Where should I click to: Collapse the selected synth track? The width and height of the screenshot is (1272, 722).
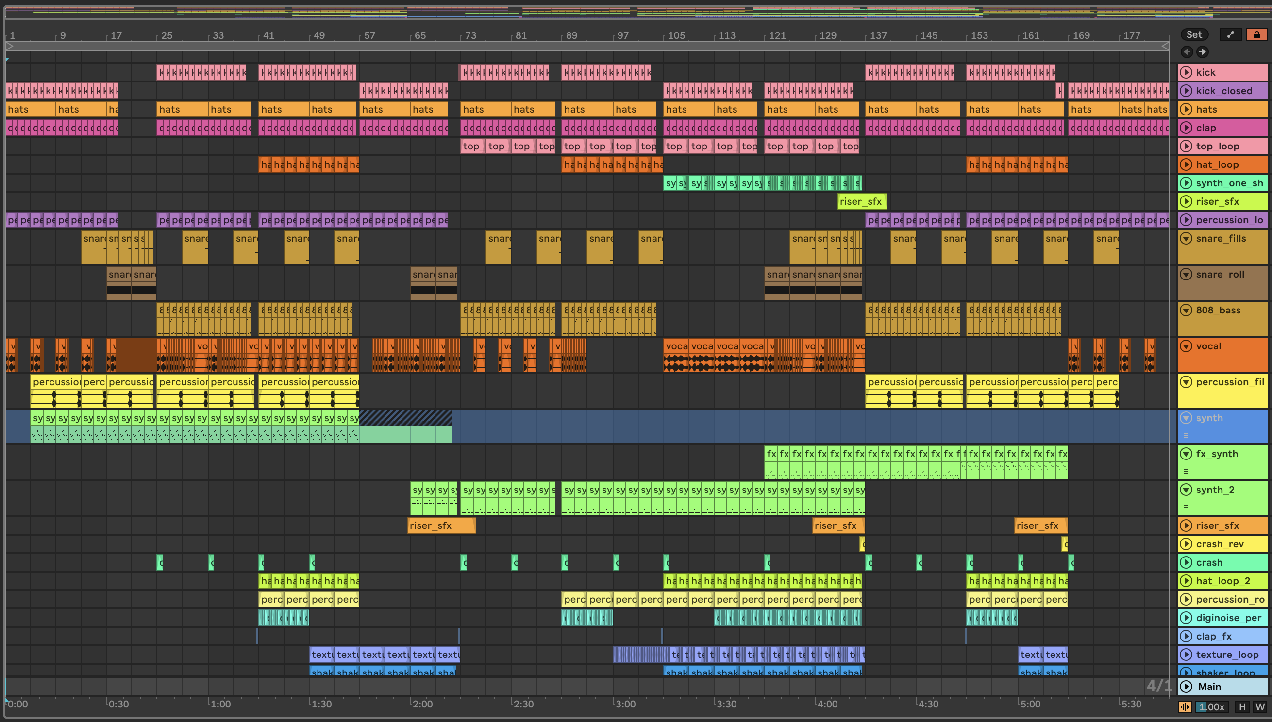1186,418
